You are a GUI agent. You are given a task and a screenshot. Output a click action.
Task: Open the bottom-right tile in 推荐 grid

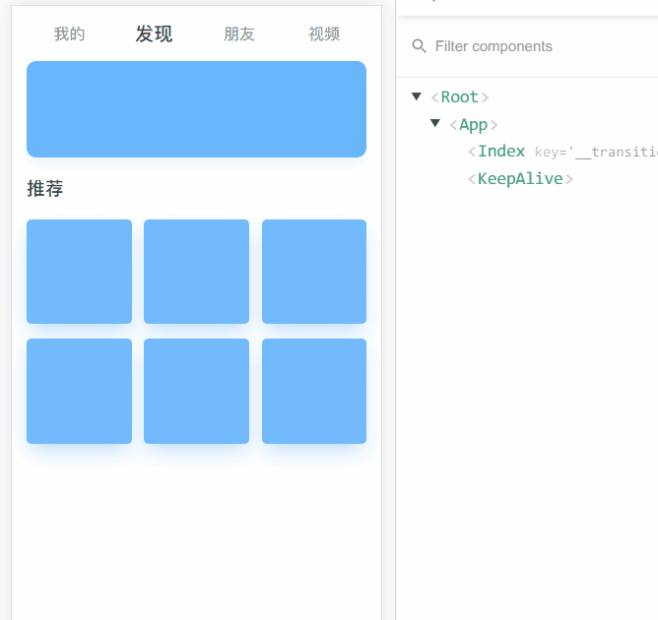(x=314, y=391)
